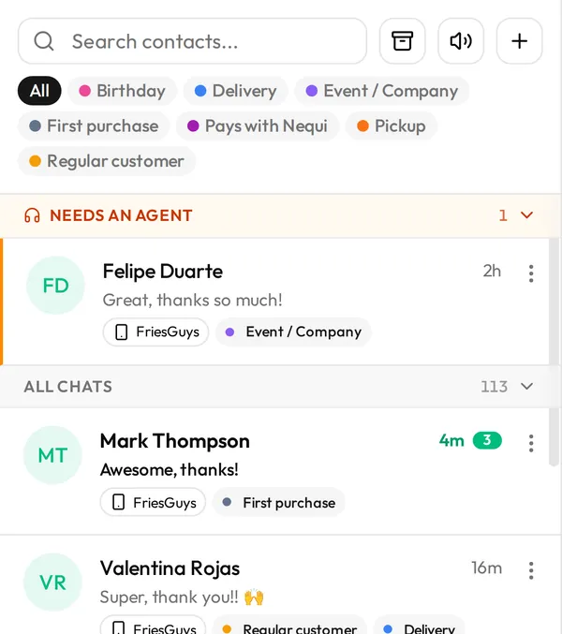Click the NEEDS AN AGENT header label
The height and width of the screenshot is (634, 562).
pyautogui.click(x=121, y=215)
